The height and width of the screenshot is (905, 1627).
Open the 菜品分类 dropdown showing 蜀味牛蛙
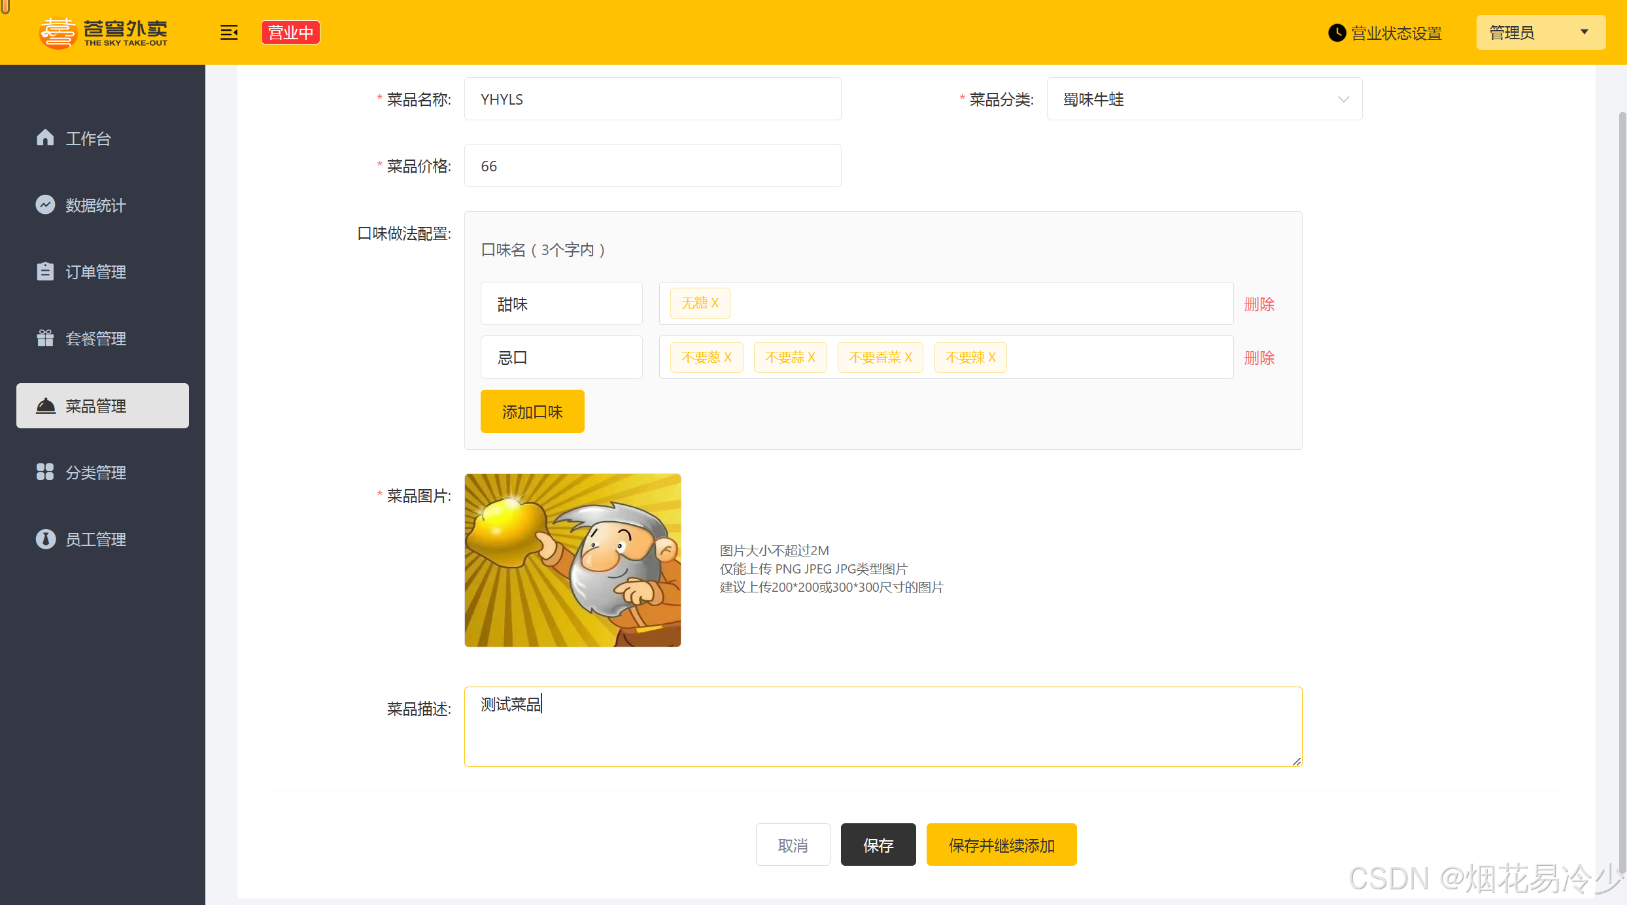click(x=1204, y=99)
